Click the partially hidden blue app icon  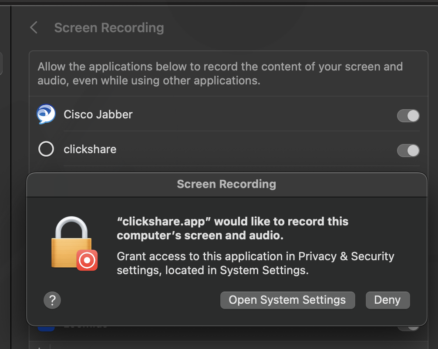pyautogui.click(x=46, y=329)
